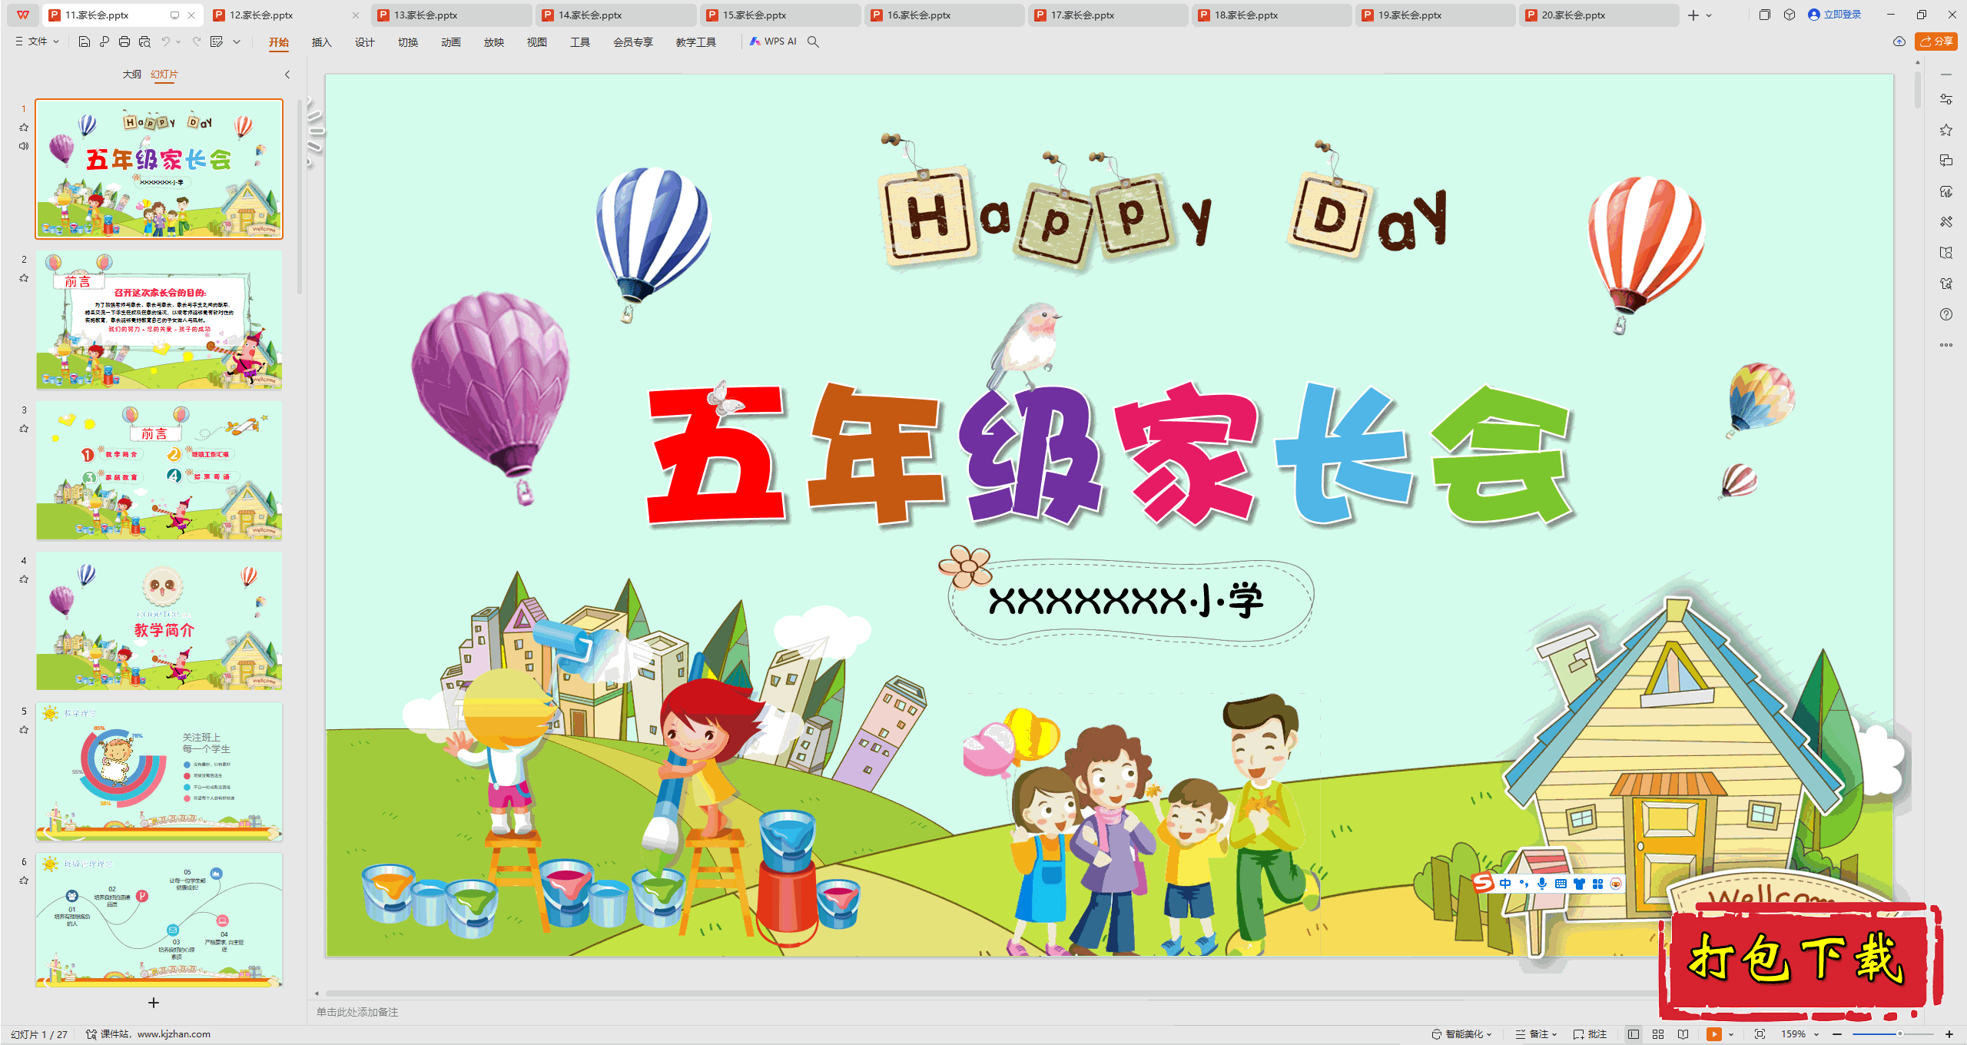Screen dimensions: 1967x1045
Task: Open the 教学工具 ribbon tab
Action: pyautogui.click(x=696, y=42)
